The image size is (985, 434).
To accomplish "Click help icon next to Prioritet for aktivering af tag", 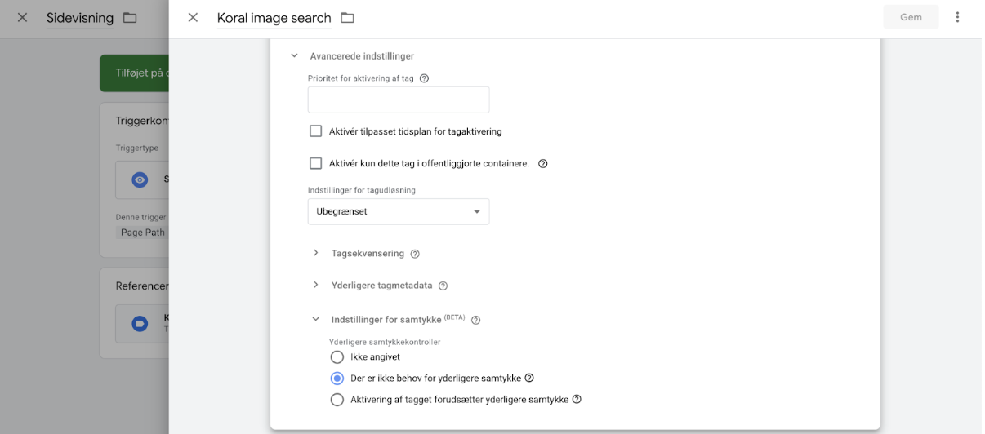I will tap(424, 79).
